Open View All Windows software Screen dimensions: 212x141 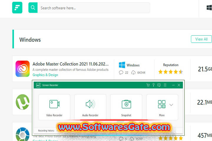coord(201,39)
